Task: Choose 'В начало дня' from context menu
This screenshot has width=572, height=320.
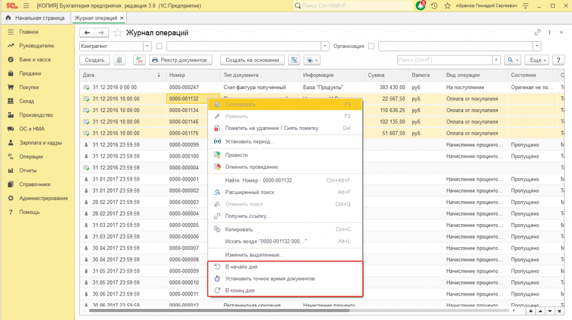Action: [x=241, y=267]
